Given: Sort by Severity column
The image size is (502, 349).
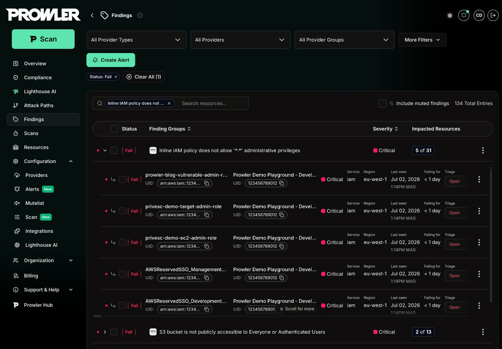Looking at the screenshot, I should [x=385, y=129].
